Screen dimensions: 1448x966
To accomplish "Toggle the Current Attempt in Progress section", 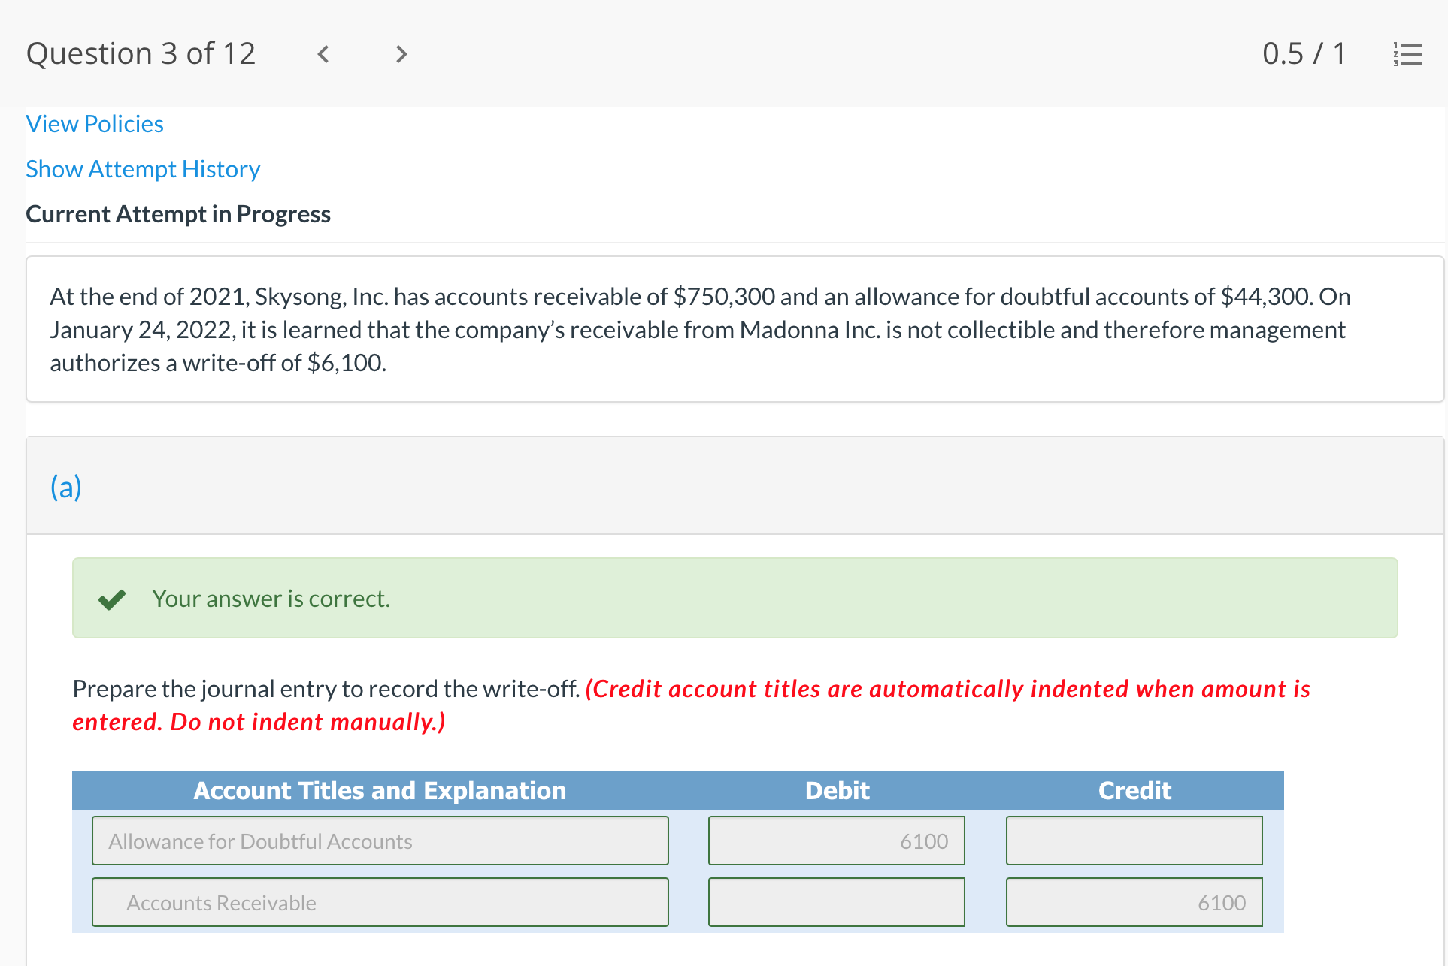I will click(177, 213).
